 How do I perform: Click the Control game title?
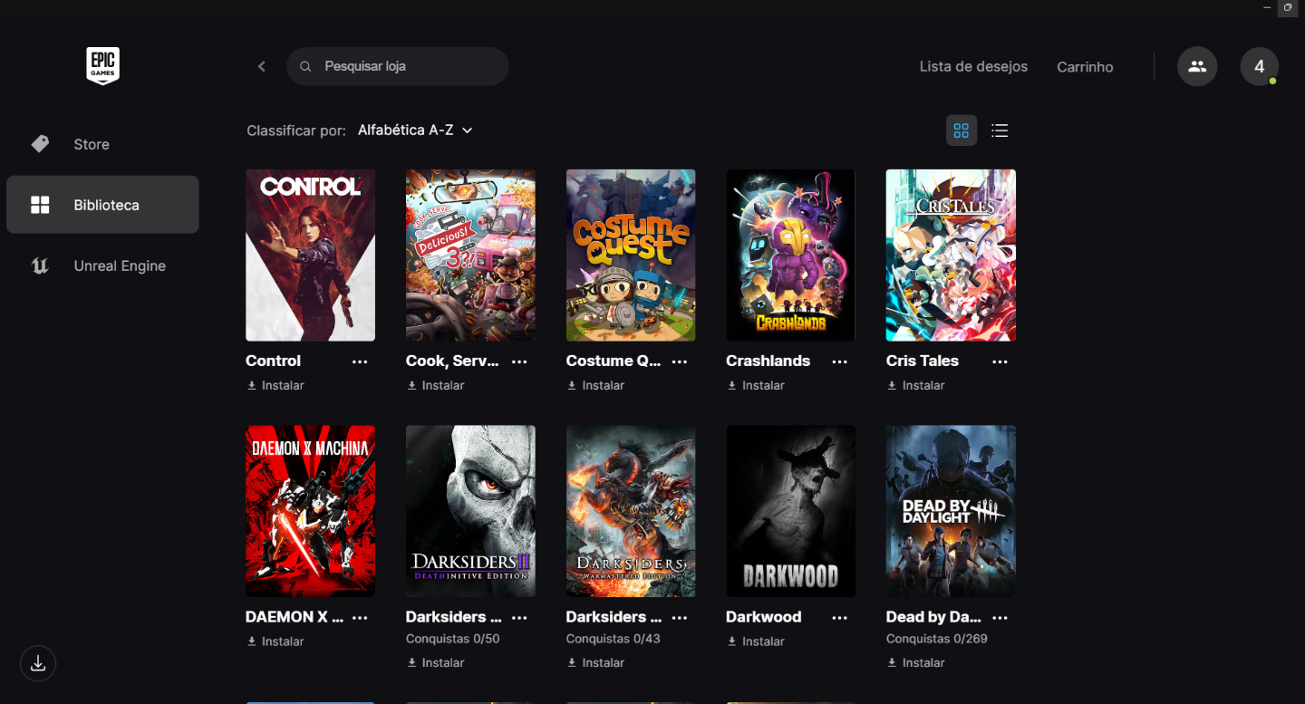(273, 361)
